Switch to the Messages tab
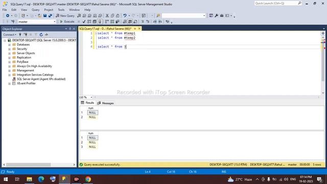The image size is (327, 184). pyautogui.click(x=105, y=103)
